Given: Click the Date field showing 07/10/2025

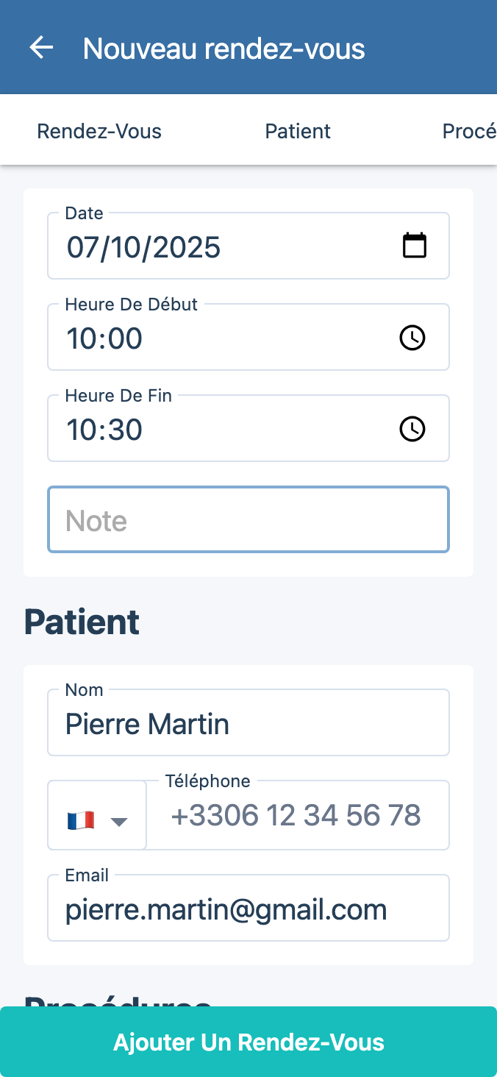Looking at the screenshot, I should 221,246.
